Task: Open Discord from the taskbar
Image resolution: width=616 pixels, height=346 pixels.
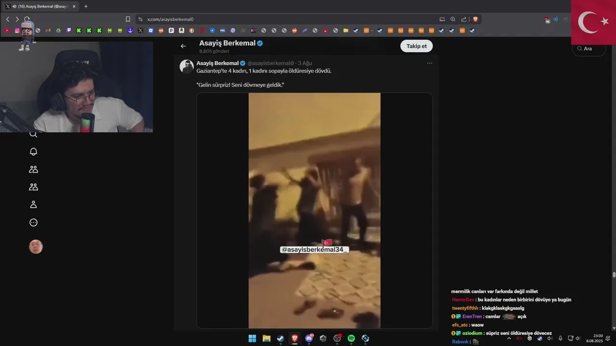Action: pos(309,338)
